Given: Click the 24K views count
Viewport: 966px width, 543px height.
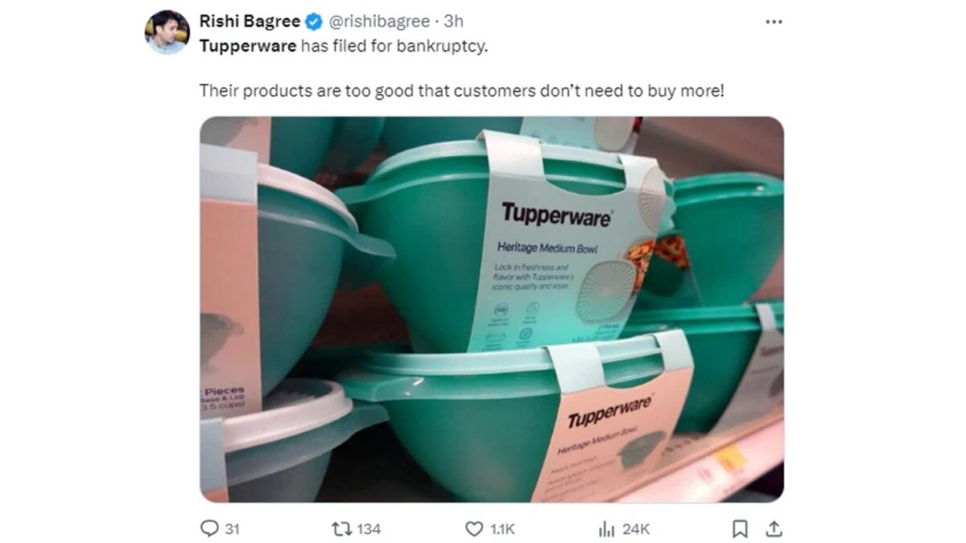Looking at the screenshot, I should [636, 529].
